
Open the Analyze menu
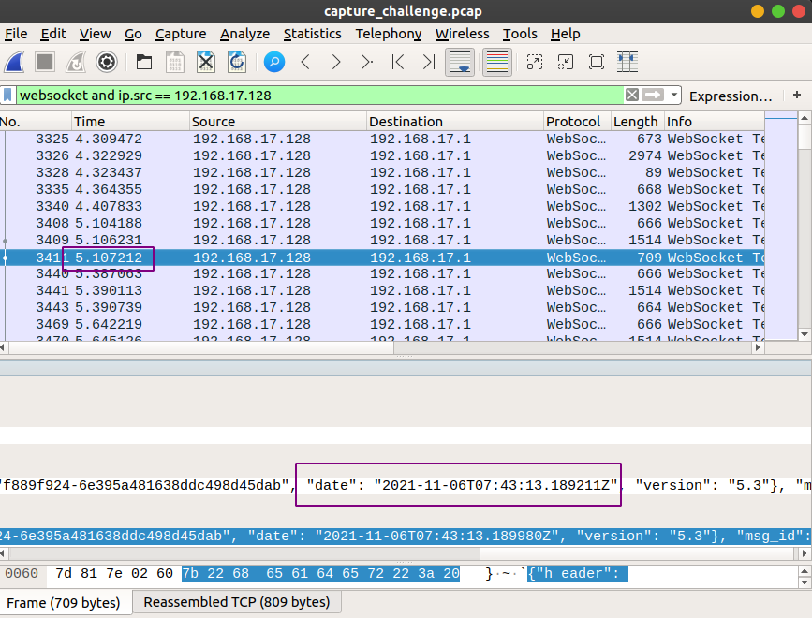tap(244, 34)
